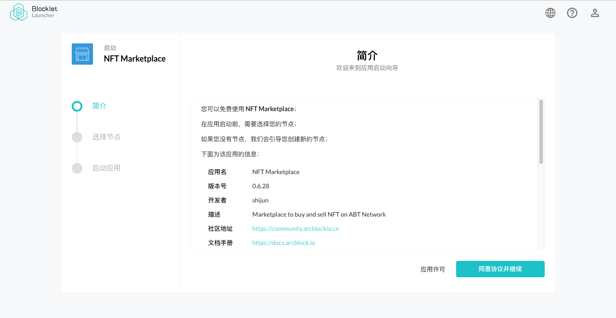This screenshot has width=616, height=318.
Task: Click 同意协议并继续 button
Action: point(500,269)
